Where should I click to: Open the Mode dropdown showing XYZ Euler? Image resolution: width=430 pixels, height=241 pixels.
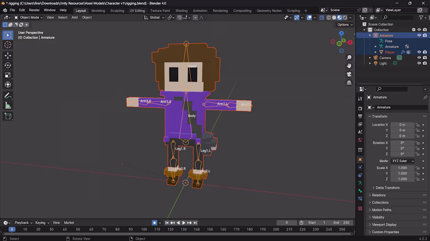(x=403, y=161)
